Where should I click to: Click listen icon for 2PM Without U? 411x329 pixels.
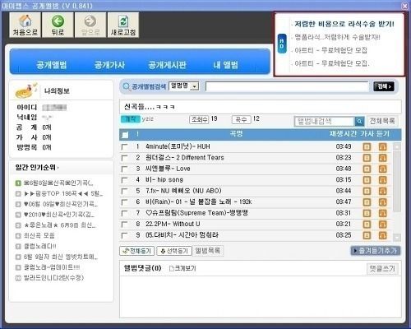pos(383,225)
